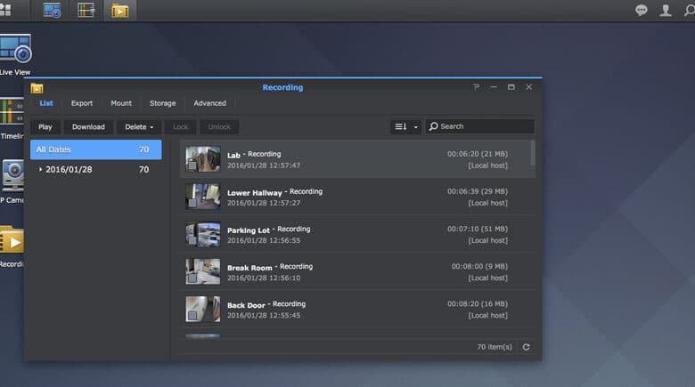Switch to the Storage tab
Screen dimensions: 695x387
tap(163, 103)
